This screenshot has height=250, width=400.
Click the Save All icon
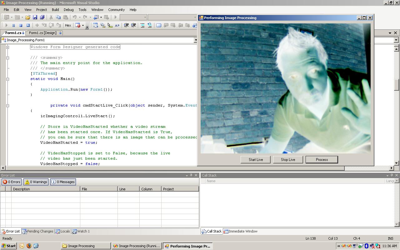pos(42,17)
